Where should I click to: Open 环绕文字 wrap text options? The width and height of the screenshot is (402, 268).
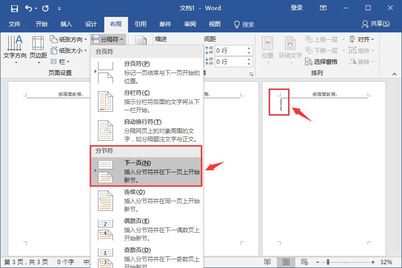click(x=290, y=49)
